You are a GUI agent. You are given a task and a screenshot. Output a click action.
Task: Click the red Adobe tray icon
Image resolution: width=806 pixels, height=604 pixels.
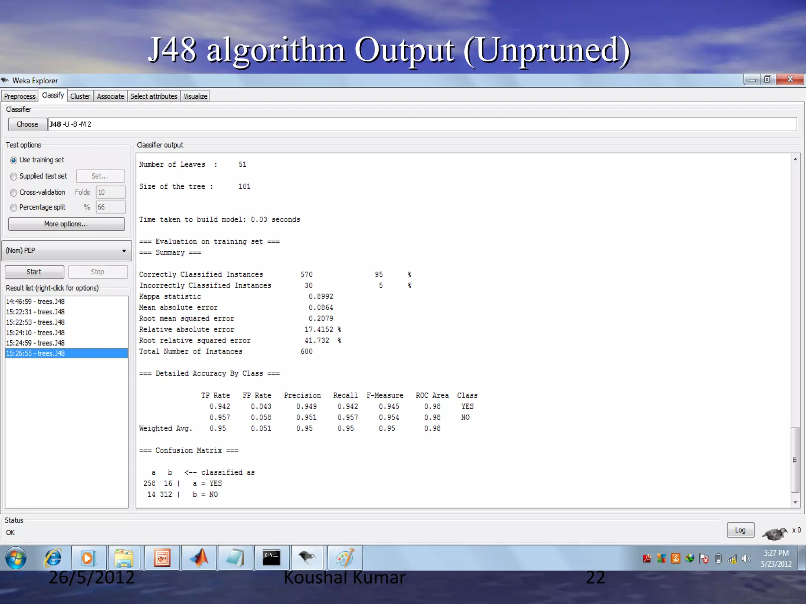coord(647,558)
